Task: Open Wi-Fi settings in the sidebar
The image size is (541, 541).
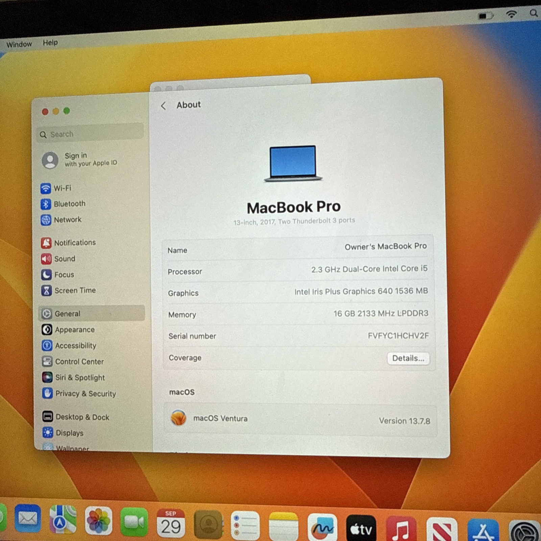Action: pos(56,188)
